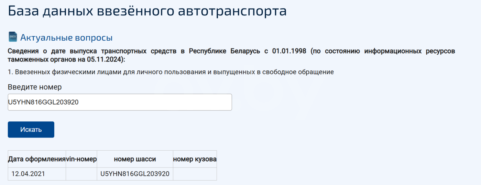Screen dimensions: 481x185
Task: Select the vin-номер column header
Action: pos(81,159)
